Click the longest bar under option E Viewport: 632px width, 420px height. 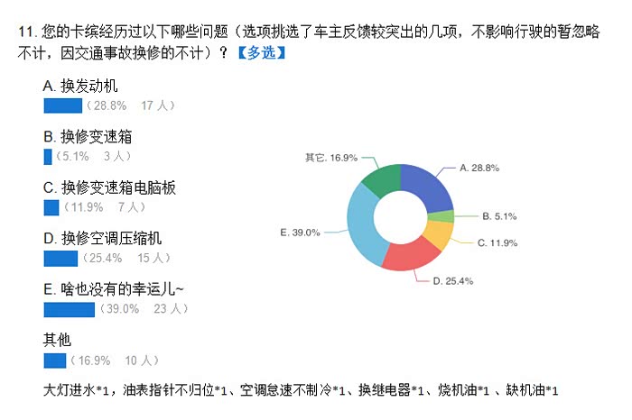[x=69, y=309]
